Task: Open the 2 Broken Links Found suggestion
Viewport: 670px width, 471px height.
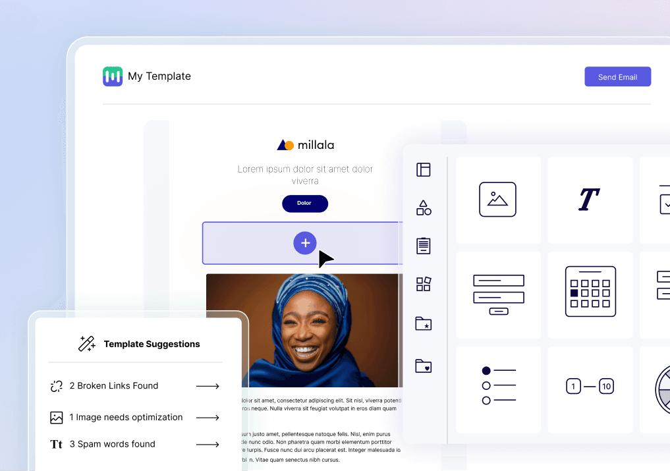Action: [134, 386]
